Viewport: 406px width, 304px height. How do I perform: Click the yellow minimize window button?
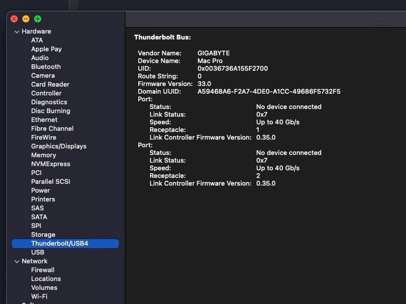[x=26, y=19]
